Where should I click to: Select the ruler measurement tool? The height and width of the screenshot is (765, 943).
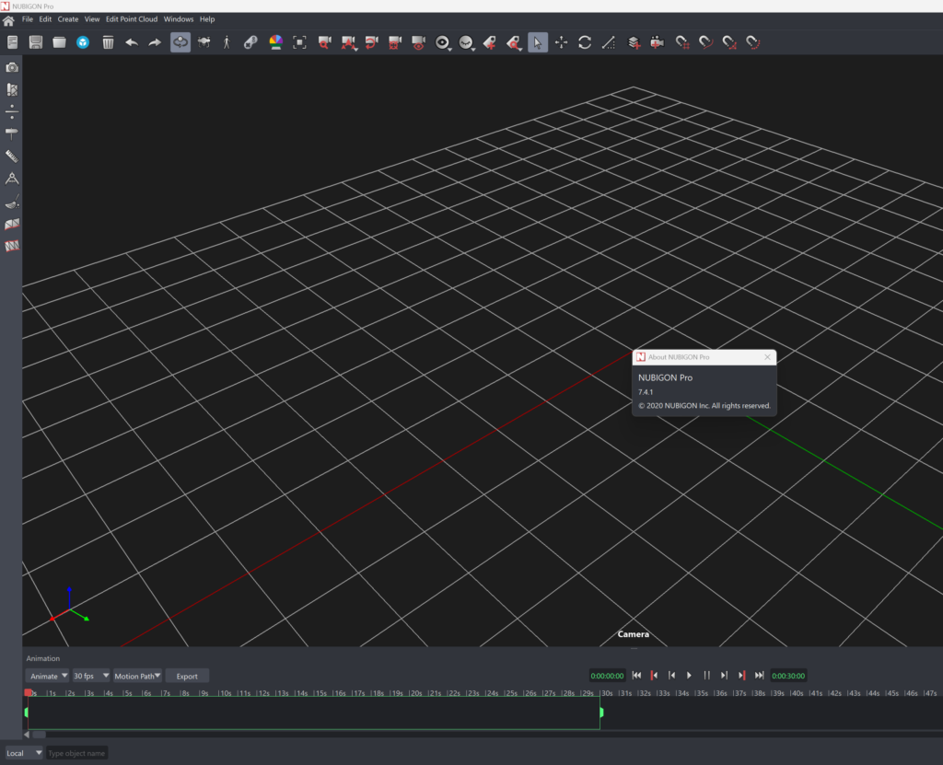point(12,156)
